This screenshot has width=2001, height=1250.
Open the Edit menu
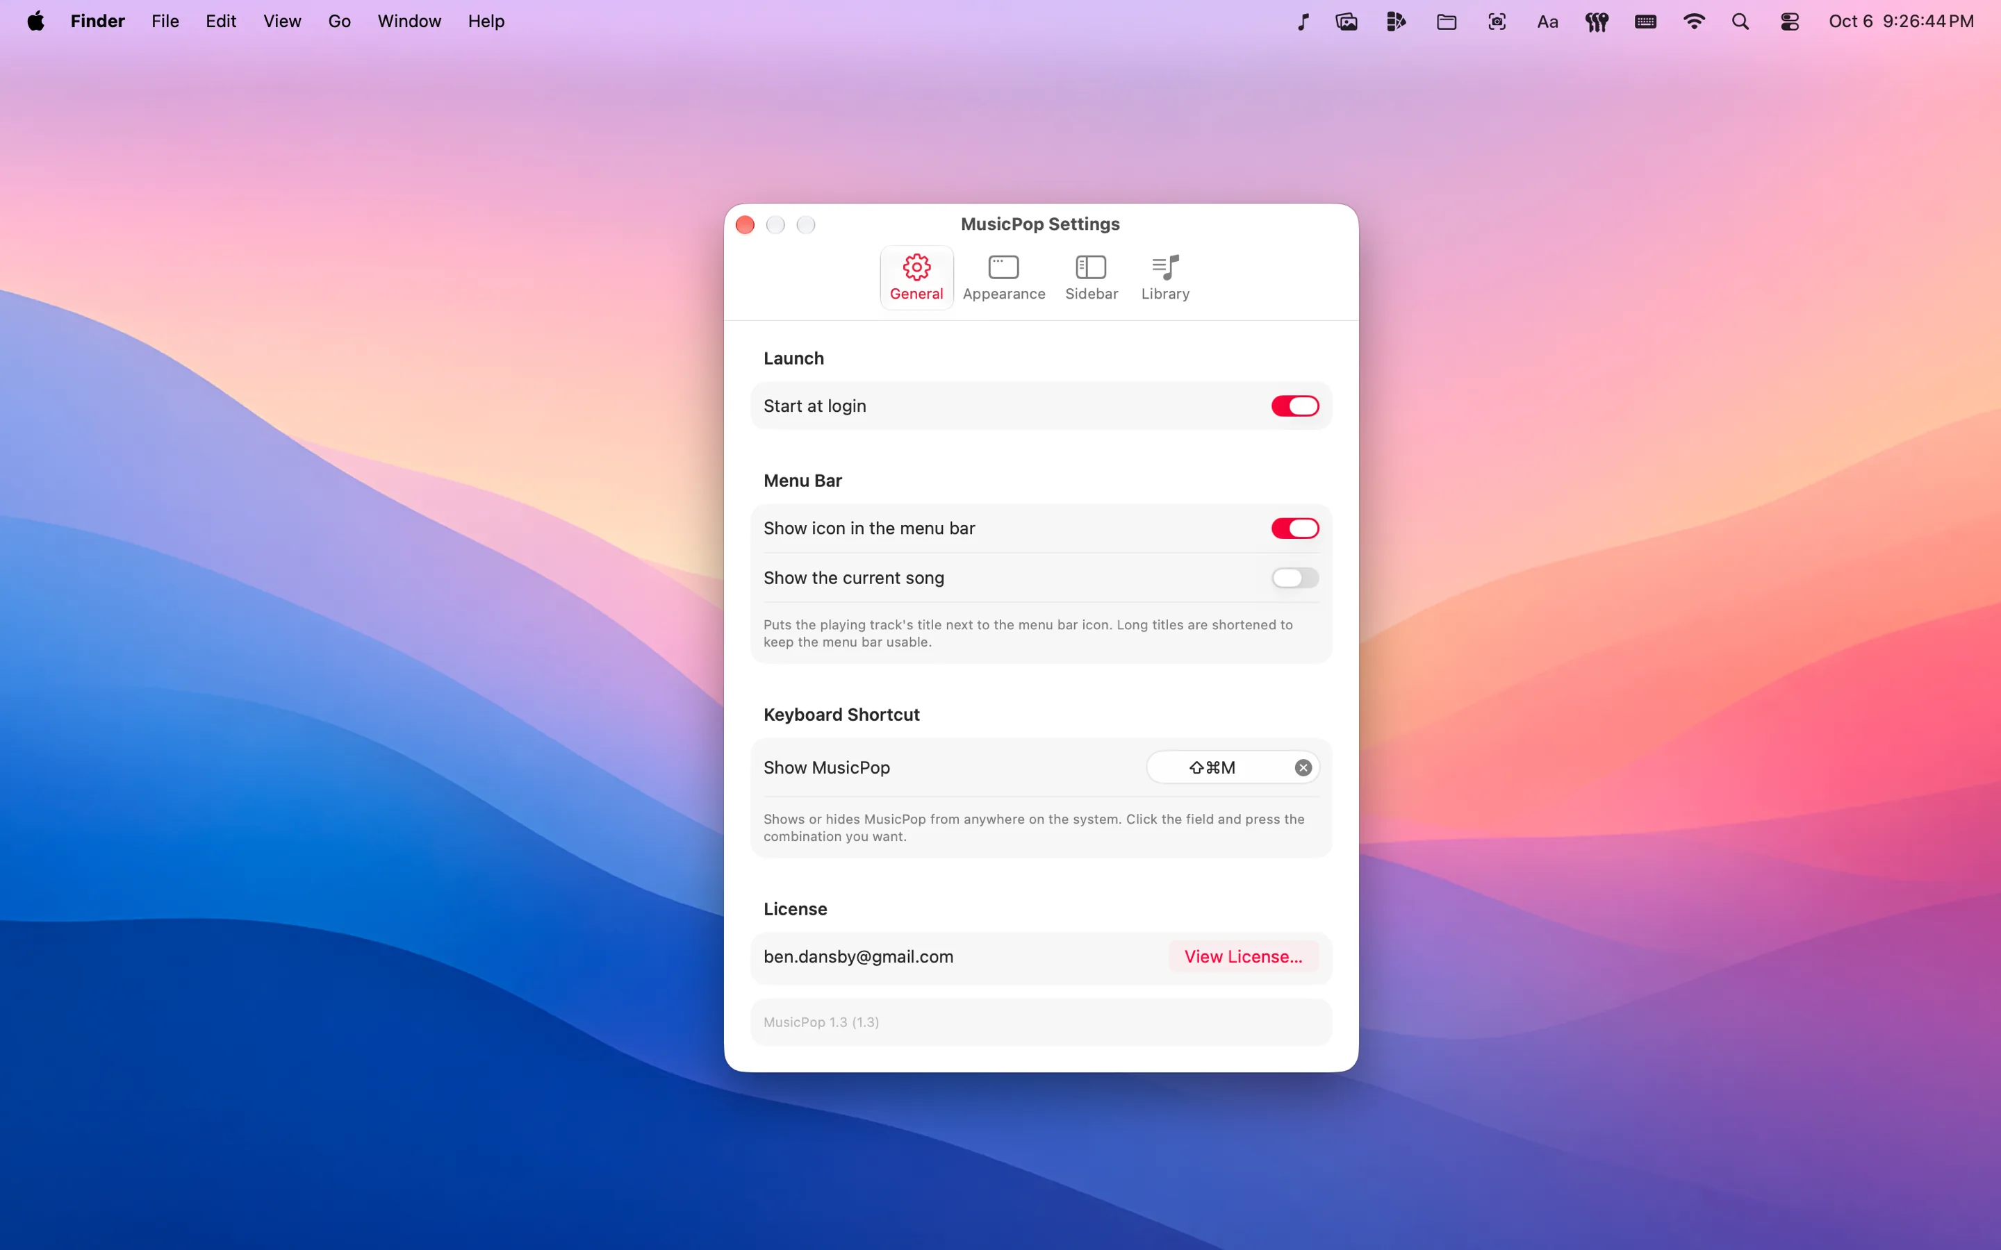[x=221, y=22]
